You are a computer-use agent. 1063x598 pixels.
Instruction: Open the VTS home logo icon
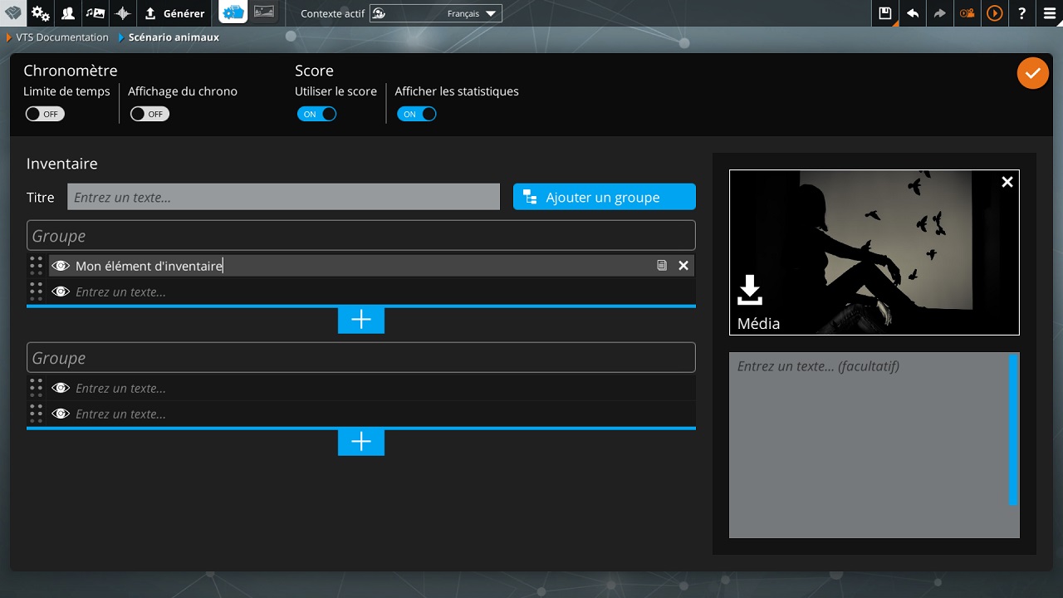coord(13,12)
